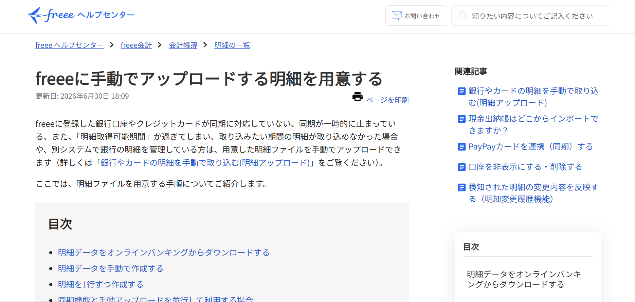This screenshot has width=635, height=302.
Task: Open the 会計帳簿 breadcrumb link
Action: tap(183, 45)
